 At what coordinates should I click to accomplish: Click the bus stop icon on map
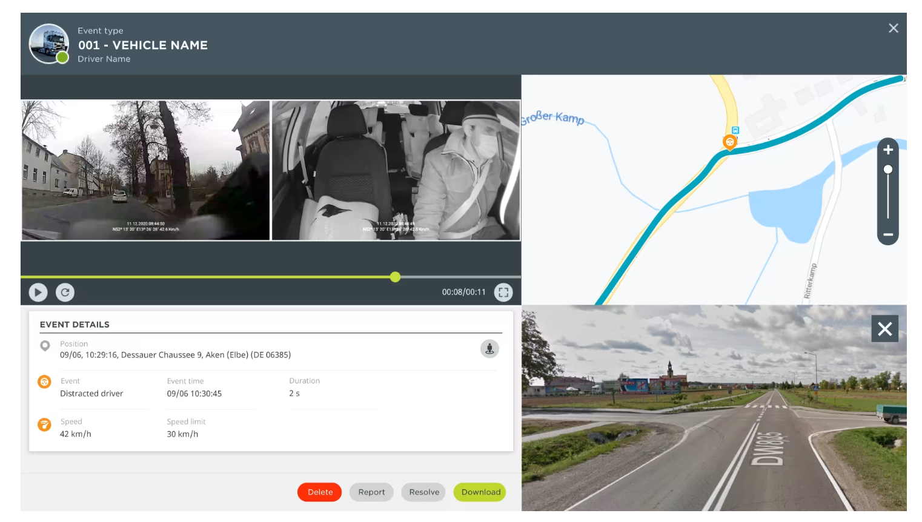pos(735,130)
